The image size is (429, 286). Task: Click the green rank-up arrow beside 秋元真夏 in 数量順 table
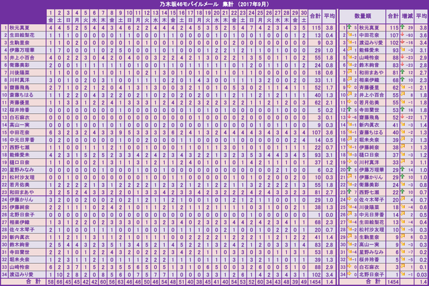pos(349,27)
